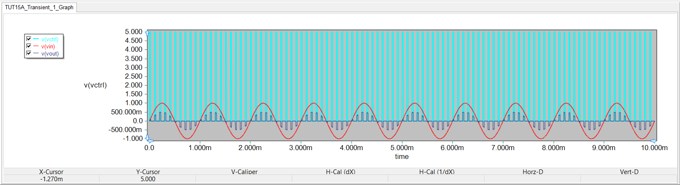Click the red v(vin) legend line swatch
The width and height of the screenshot is (680, 185).
point(36,46)
